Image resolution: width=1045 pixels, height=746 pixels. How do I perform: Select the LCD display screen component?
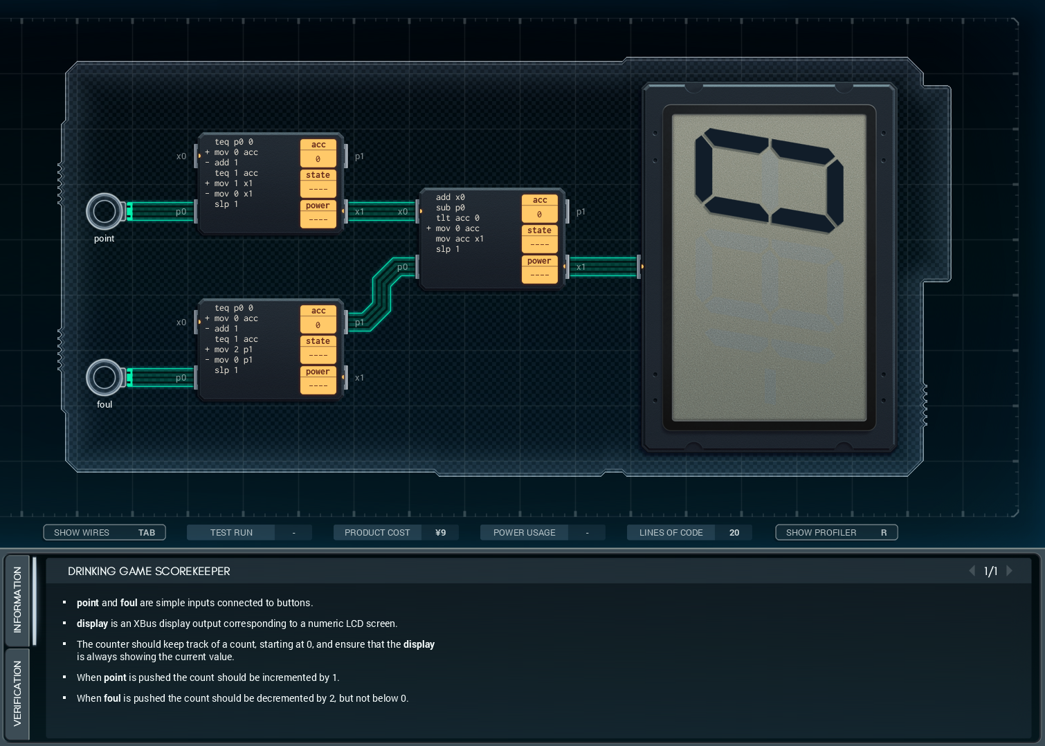tap(769, 266)
